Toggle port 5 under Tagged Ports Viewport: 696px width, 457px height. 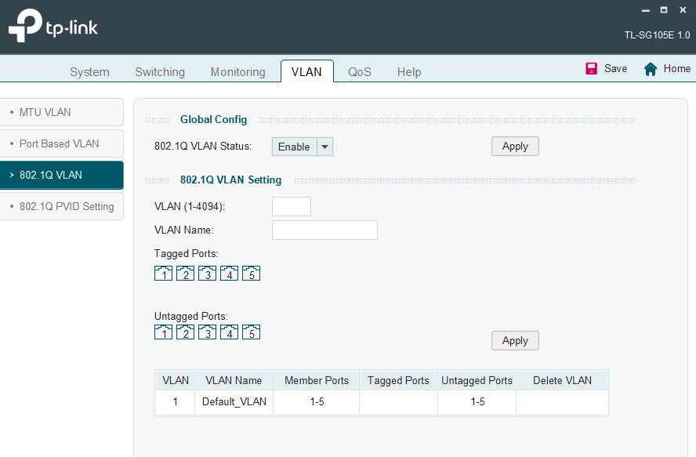[x=251, y=274]
